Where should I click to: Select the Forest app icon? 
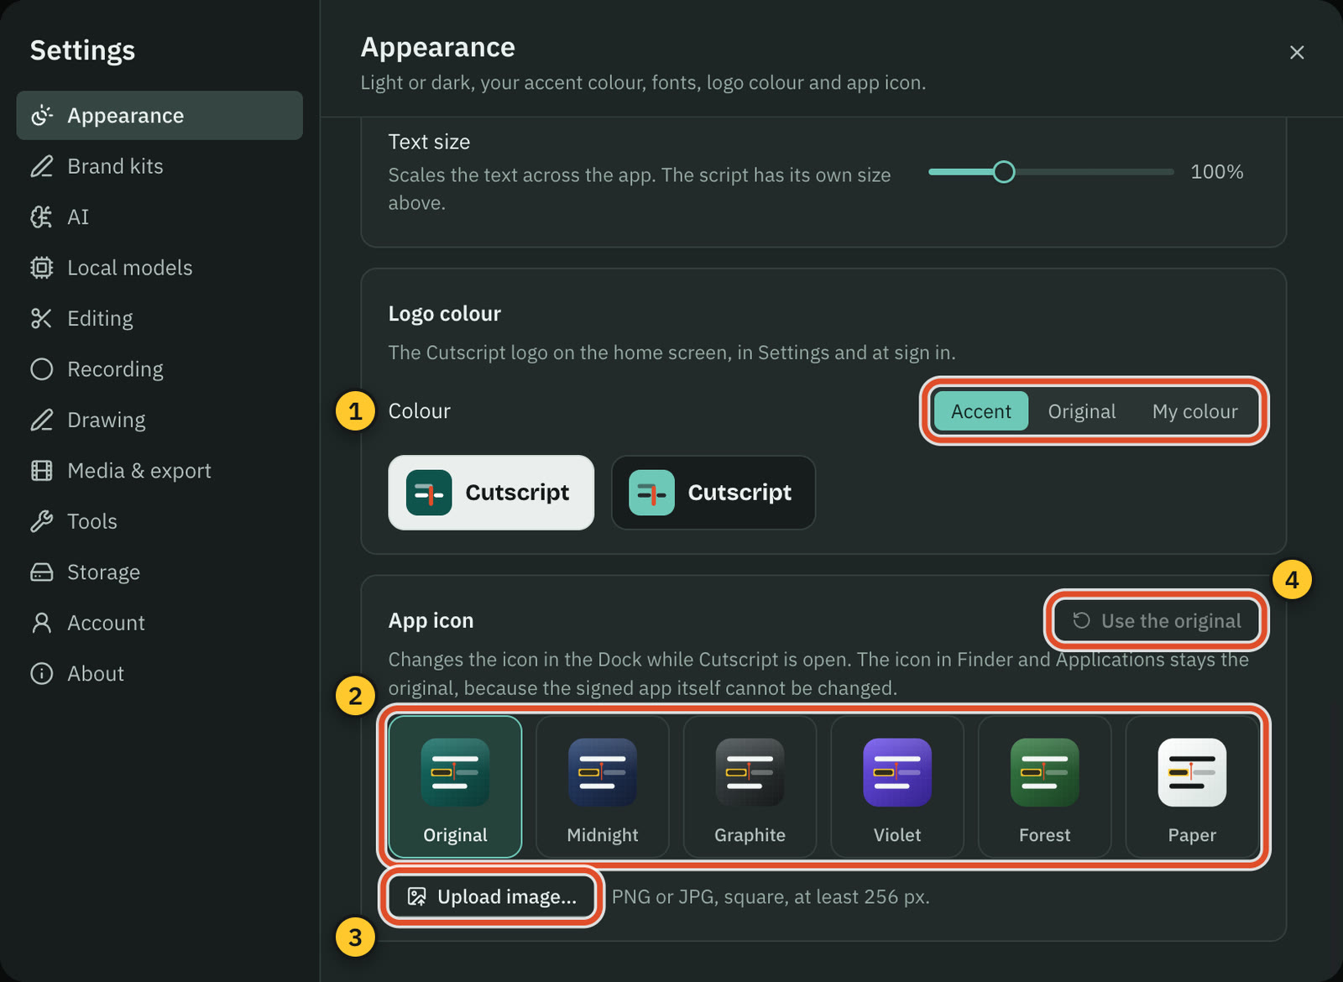(x=1045, y=786)
